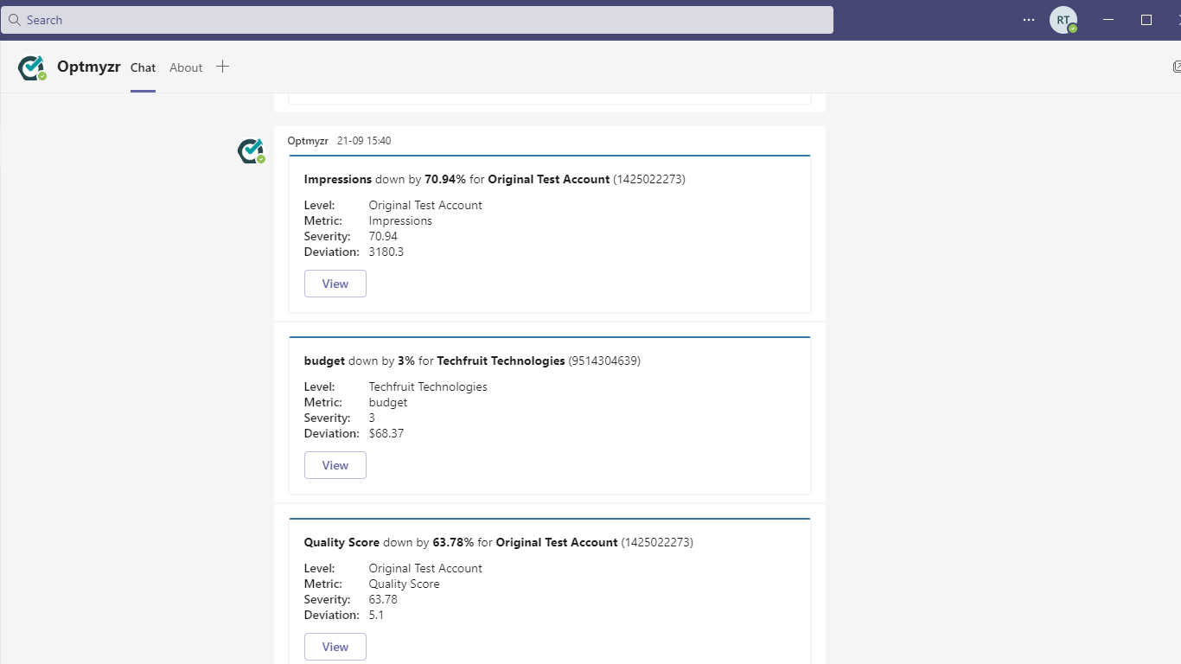Focus the Search box in title bar
The width and height of the screenshot is (1181, 664).
click(x=417, y=20)
